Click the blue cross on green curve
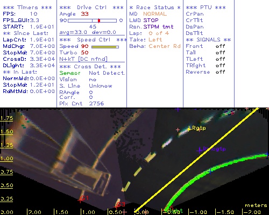 (210, 171)
